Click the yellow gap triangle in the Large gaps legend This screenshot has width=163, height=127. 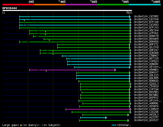(21, 125)
